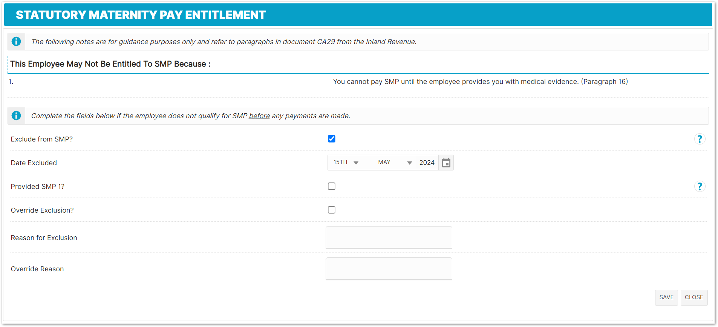This screenshot has width=718, height=327.
Task: Click the info icon beside the CA29 guidance note
Action: (16, 41)
